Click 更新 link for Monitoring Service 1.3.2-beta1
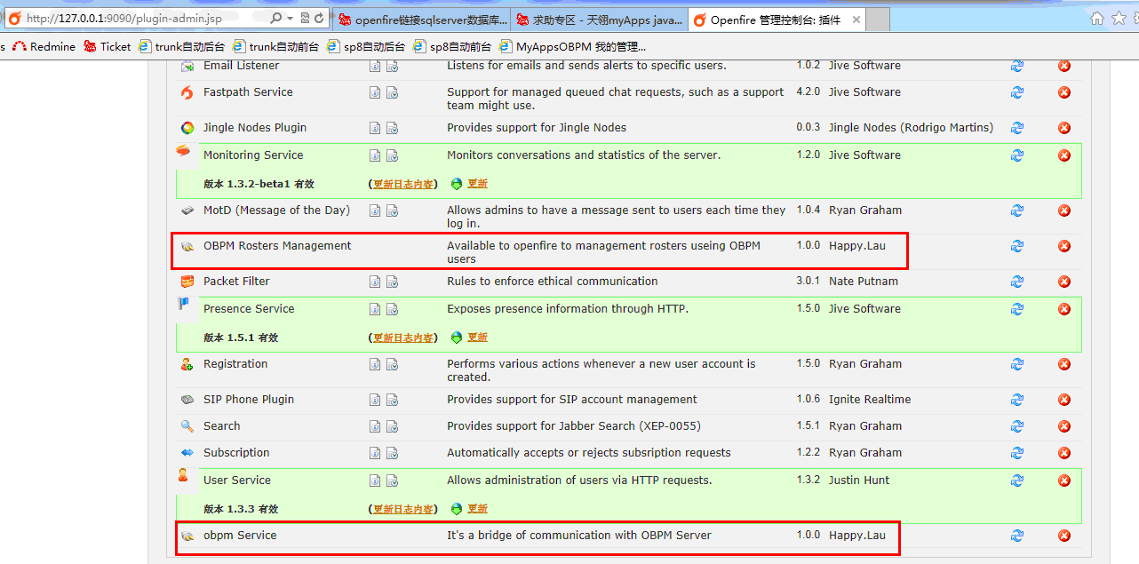 pyautogui.click(x=477, y=184)
